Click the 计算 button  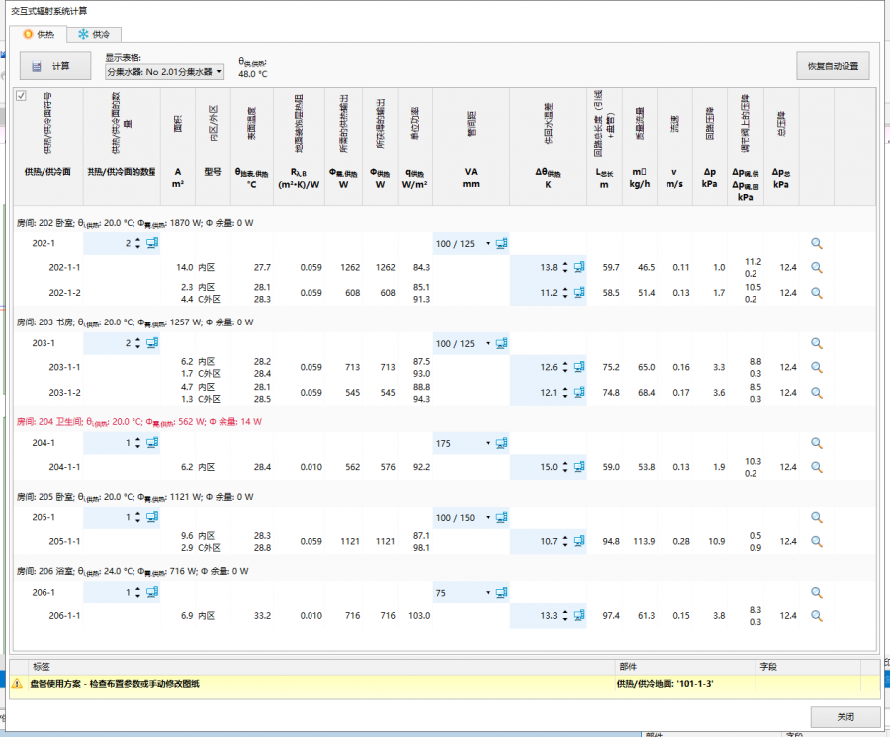[x=55, y=66]
